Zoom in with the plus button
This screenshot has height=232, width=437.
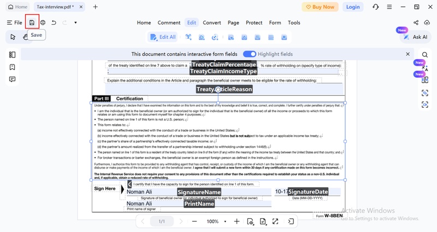pos(237,222)
